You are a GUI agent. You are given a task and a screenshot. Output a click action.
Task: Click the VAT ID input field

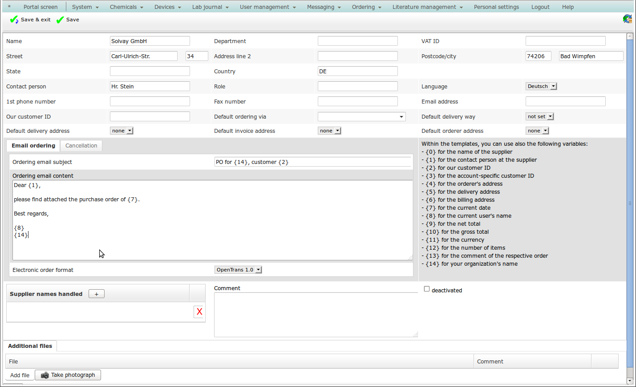click(x=565, y=41)
